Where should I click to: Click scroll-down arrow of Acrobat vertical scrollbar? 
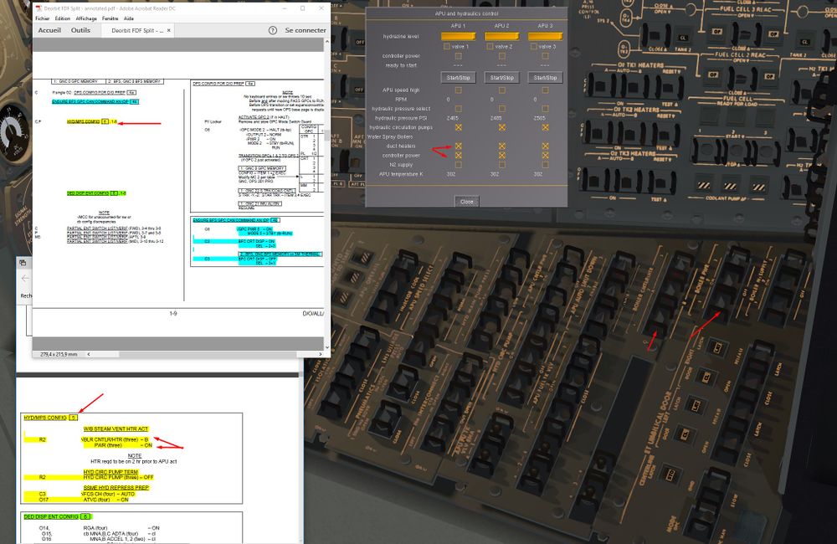pyautogui.click(x=327, y=347)
